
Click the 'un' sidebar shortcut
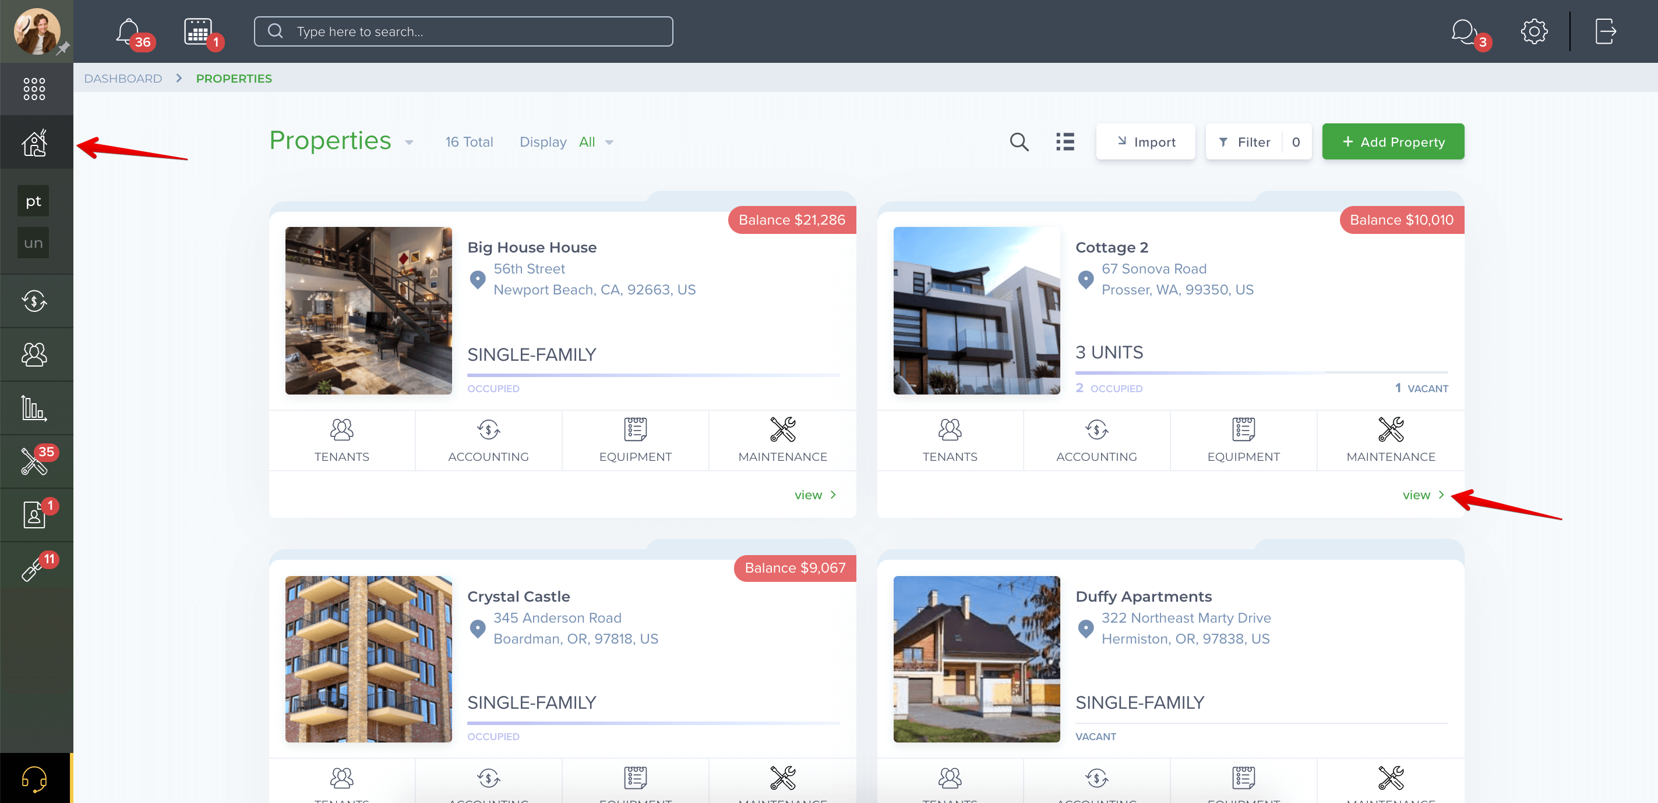point(33,243)
